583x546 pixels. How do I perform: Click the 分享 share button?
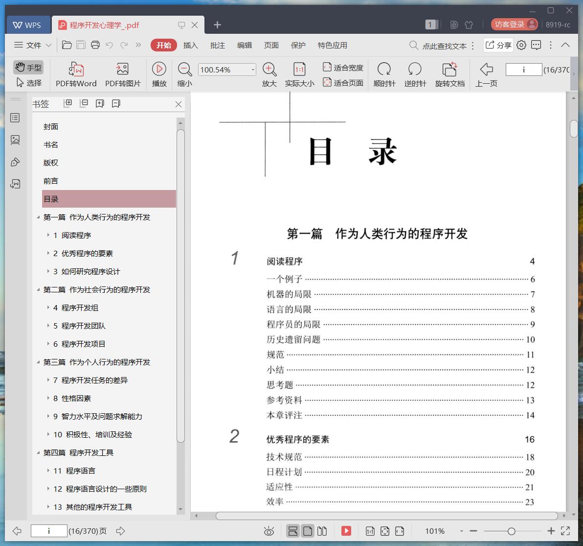pyautogui.click(x=498, y=45)
